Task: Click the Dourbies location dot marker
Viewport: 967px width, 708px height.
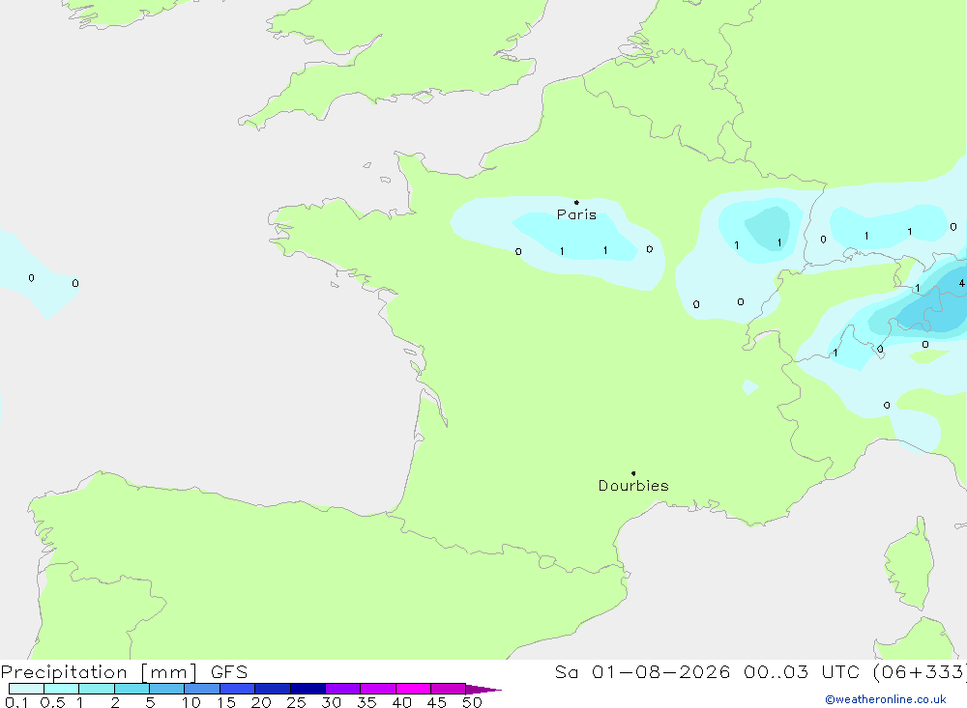Action: tap(633, 473)
